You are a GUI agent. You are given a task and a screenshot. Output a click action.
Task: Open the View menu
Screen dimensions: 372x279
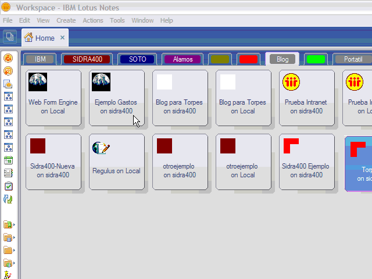[43, 20]
